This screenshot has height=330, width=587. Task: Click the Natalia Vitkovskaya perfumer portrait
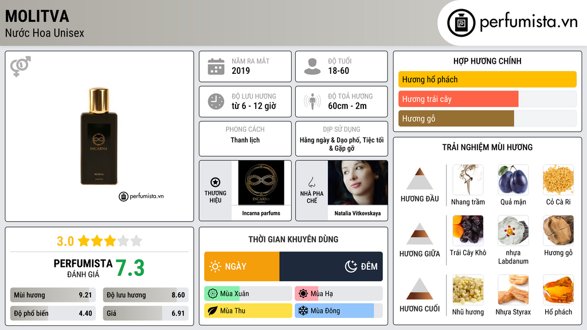(x=358, y=183)
